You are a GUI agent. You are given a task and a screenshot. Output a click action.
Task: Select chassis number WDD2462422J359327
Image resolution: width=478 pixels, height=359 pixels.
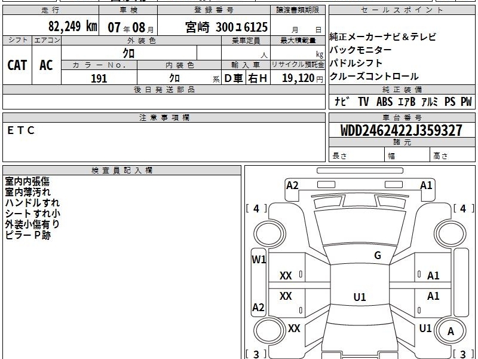(x=402, y=130)
